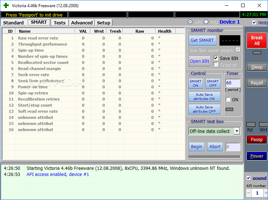Click 'Press Passport to init drive' status
This screenshot has width=268, height=200.
34,15
